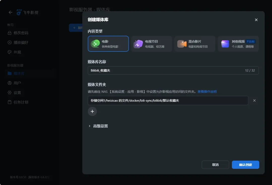
Task: Select the 电影 content type card
Action: 108,44
